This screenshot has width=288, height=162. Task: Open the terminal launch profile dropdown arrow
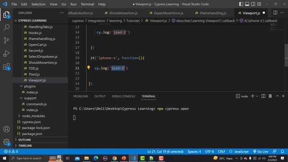point(257,96)
